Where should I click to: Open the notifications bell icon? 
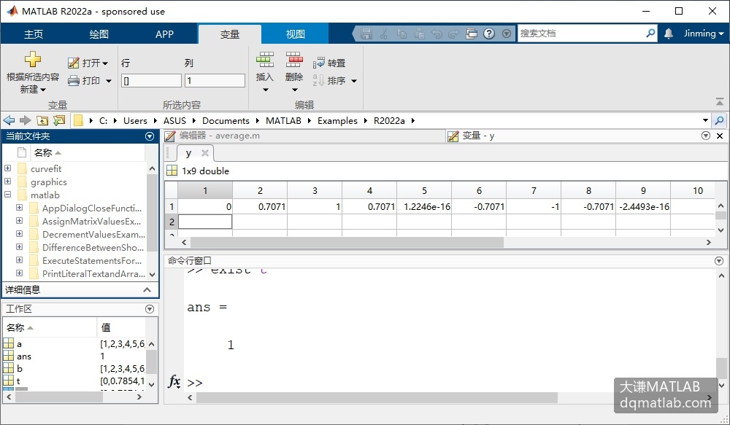[x=669, y=34]
